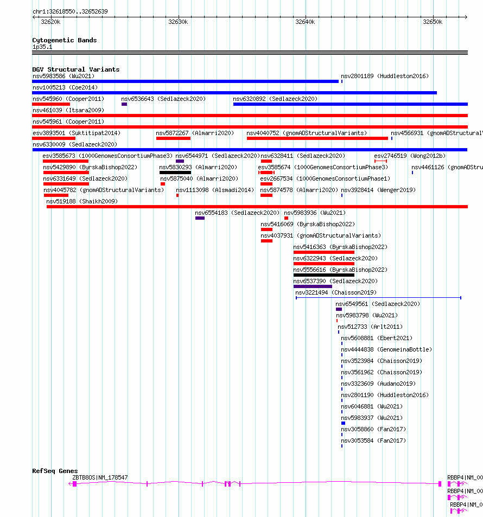The height and width of the screenshot is (517, 483).
Task: Open esv2667534 1000GenomesConsortiumPhase1 variant
Action: click(325, 178)
